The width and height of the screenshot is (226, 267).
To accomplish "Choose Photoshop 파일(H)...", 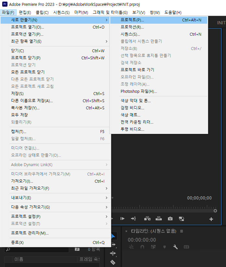I will [159, 91].
